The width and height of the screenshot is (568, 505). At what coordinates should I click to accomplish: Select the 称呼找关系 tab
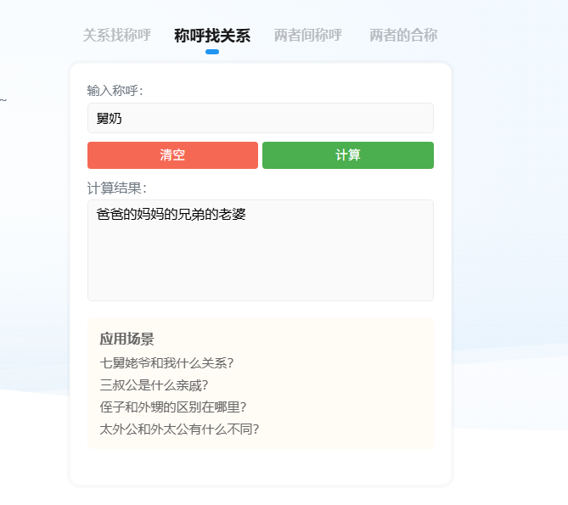(212, 36)
